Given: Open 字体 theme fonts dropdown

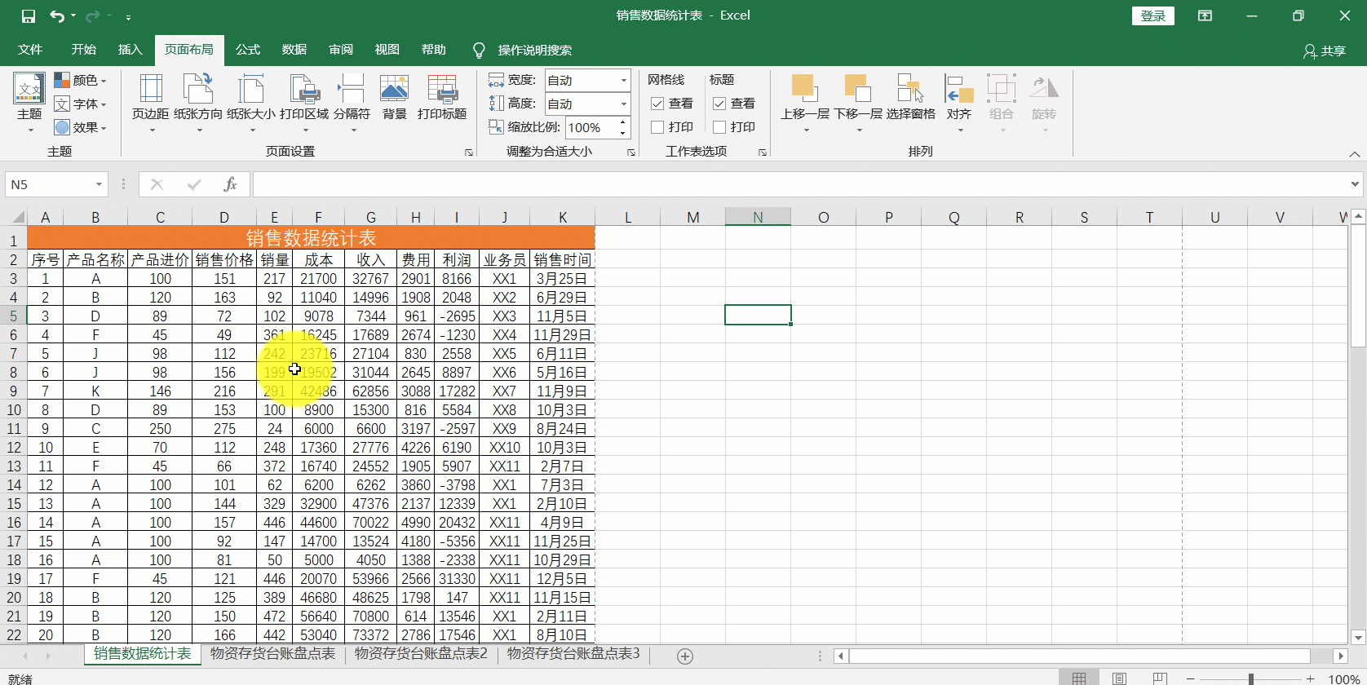Looking at the screenshot, I should coord(80,104).
